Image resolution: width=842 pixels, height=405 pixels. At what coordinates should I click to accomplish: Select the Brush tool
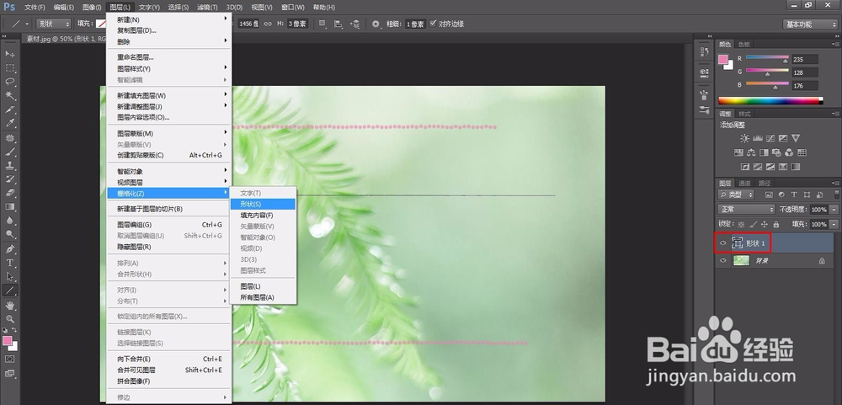coord(9,152)
